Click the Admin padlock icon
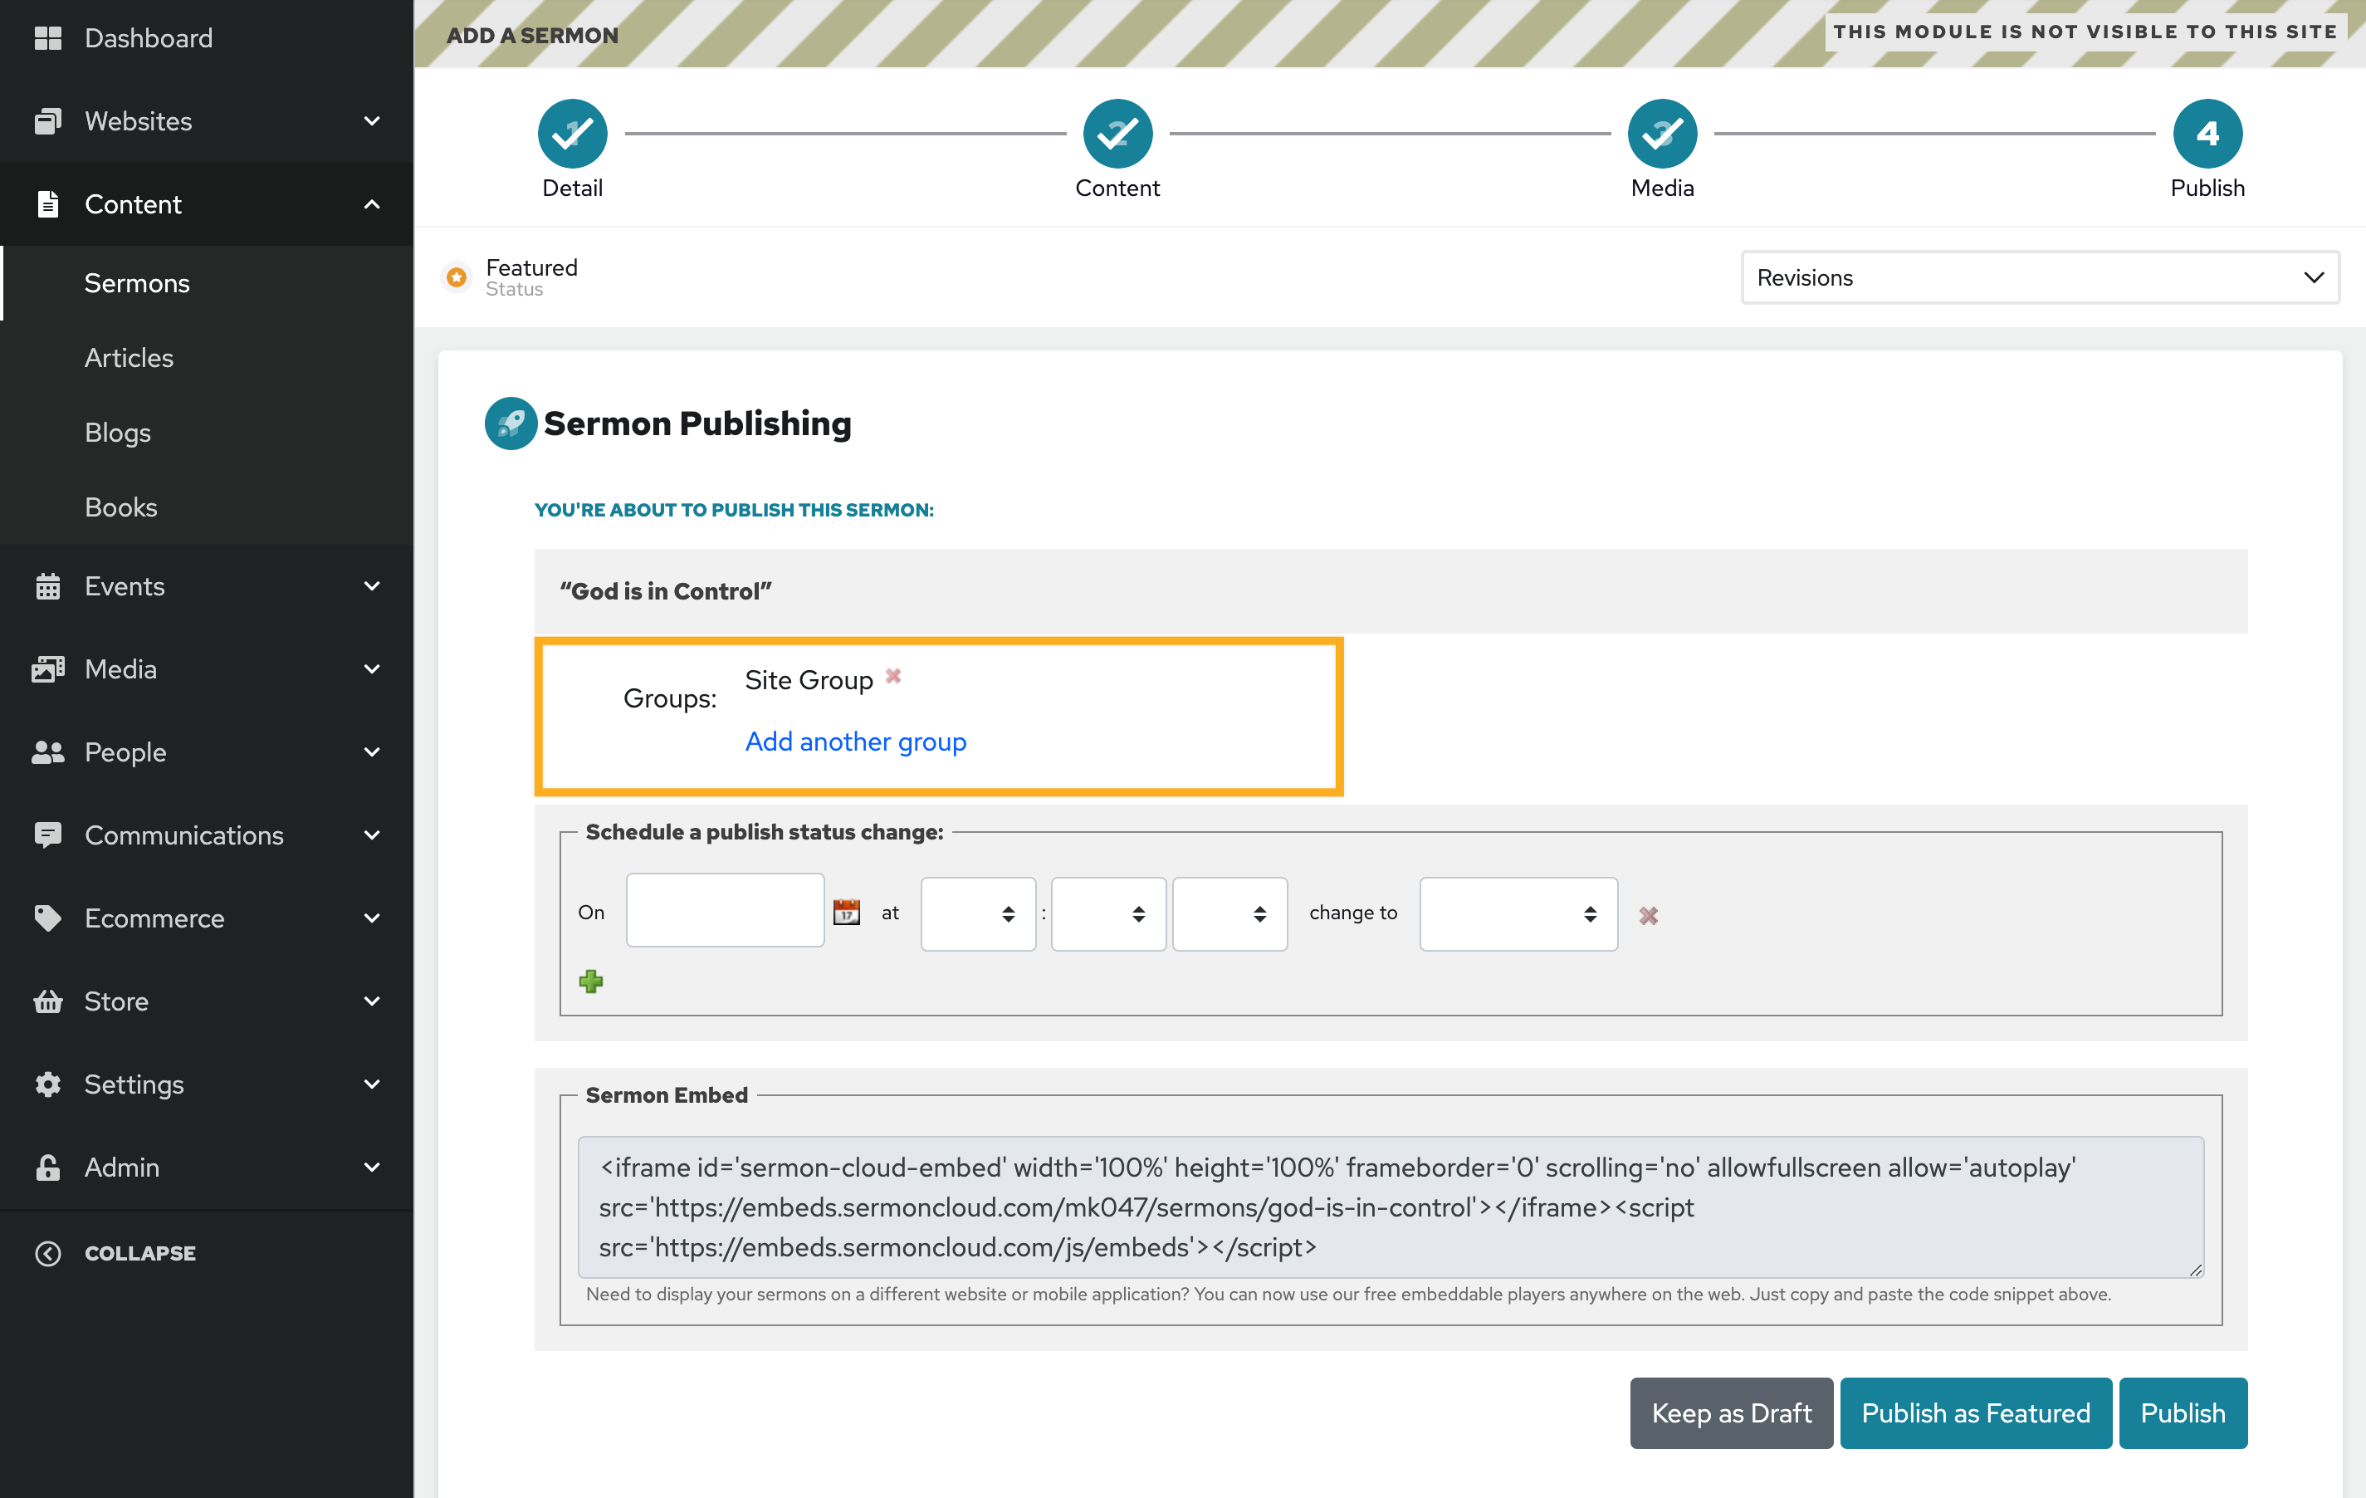The image size is (2366, 1498). click(47, 1167)
